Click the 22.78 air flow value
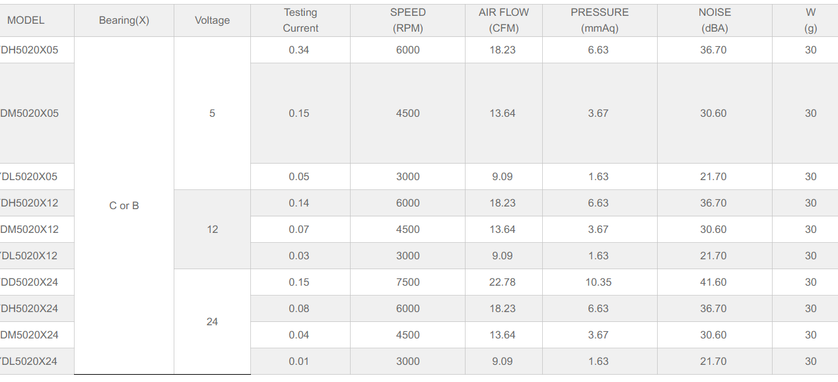Screen dimensions: 838x382 pyautogui.click(x=503, y=282)
